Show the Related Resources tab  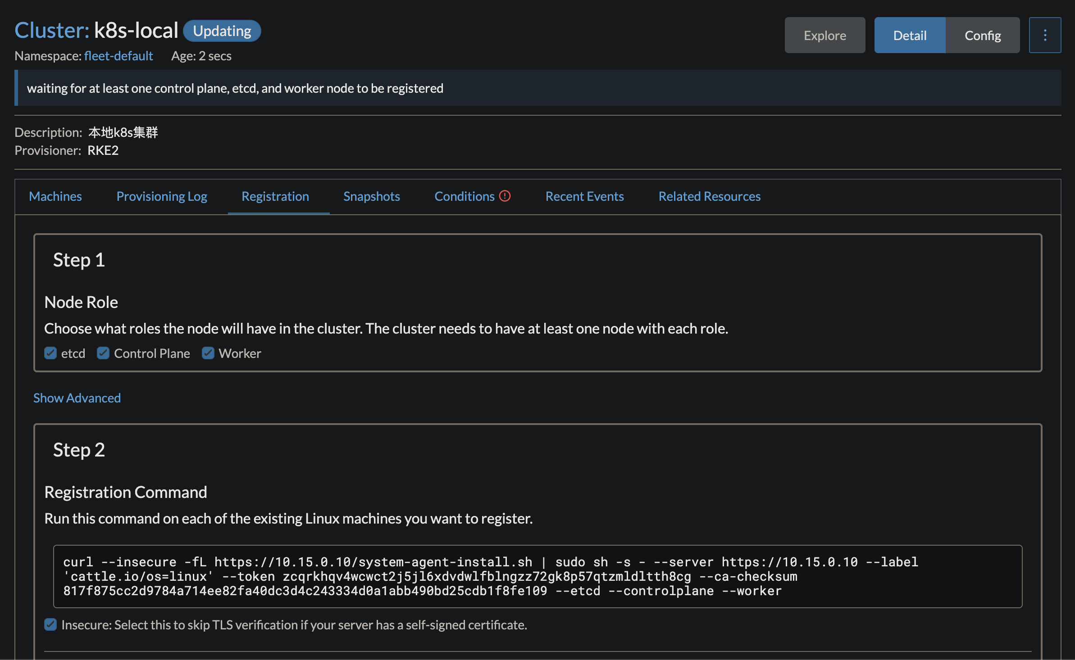(710, 196)
